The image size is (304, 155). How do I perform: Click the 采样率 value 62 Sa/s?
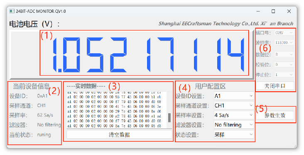[x=45, y=115]
